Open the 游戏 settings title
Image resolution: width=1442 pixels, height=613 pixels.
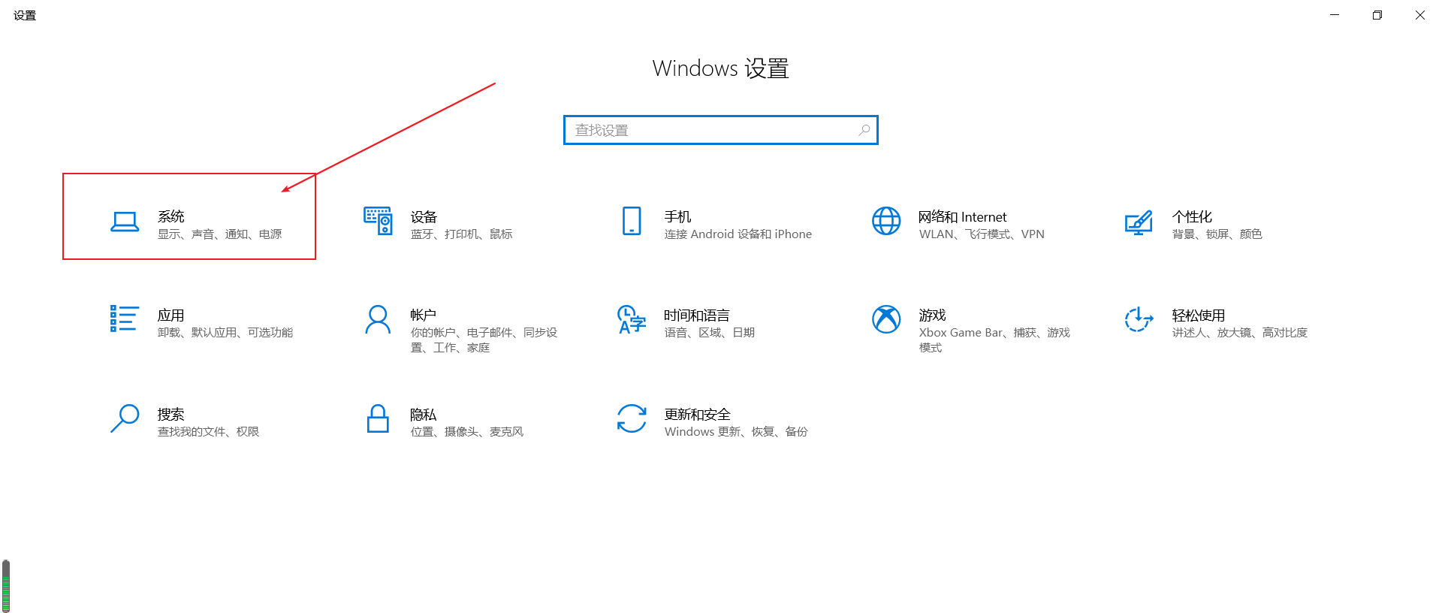pos(932,315)
